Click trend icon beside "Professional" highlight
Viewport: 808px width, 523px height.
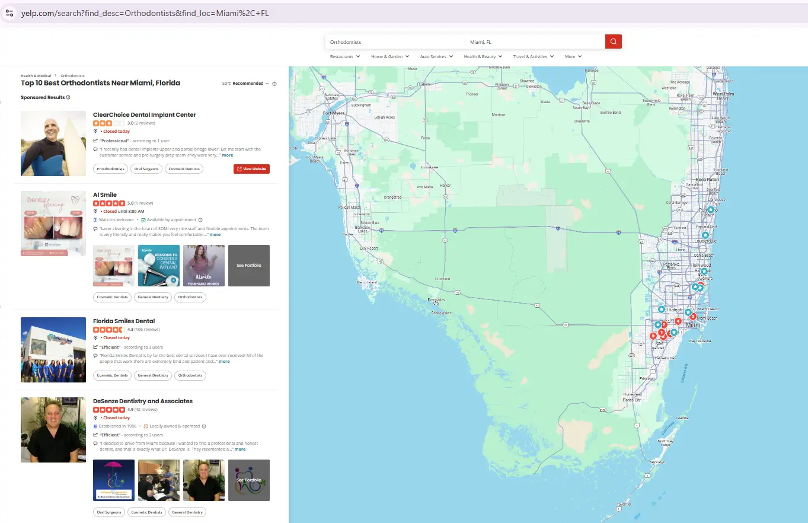tap(95, 141)
